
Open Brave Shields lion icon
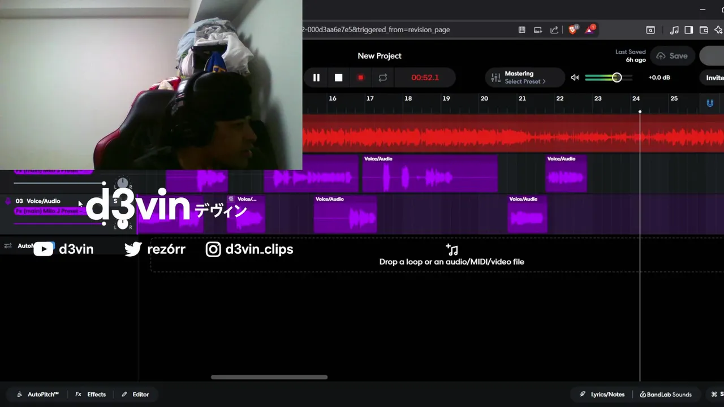(572, 29)
